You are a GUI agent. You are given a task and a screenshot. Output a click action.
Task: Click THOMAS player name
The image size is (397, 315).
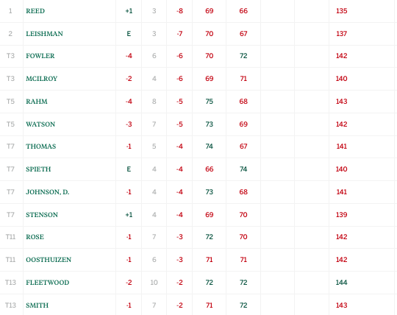pos(40,146)
